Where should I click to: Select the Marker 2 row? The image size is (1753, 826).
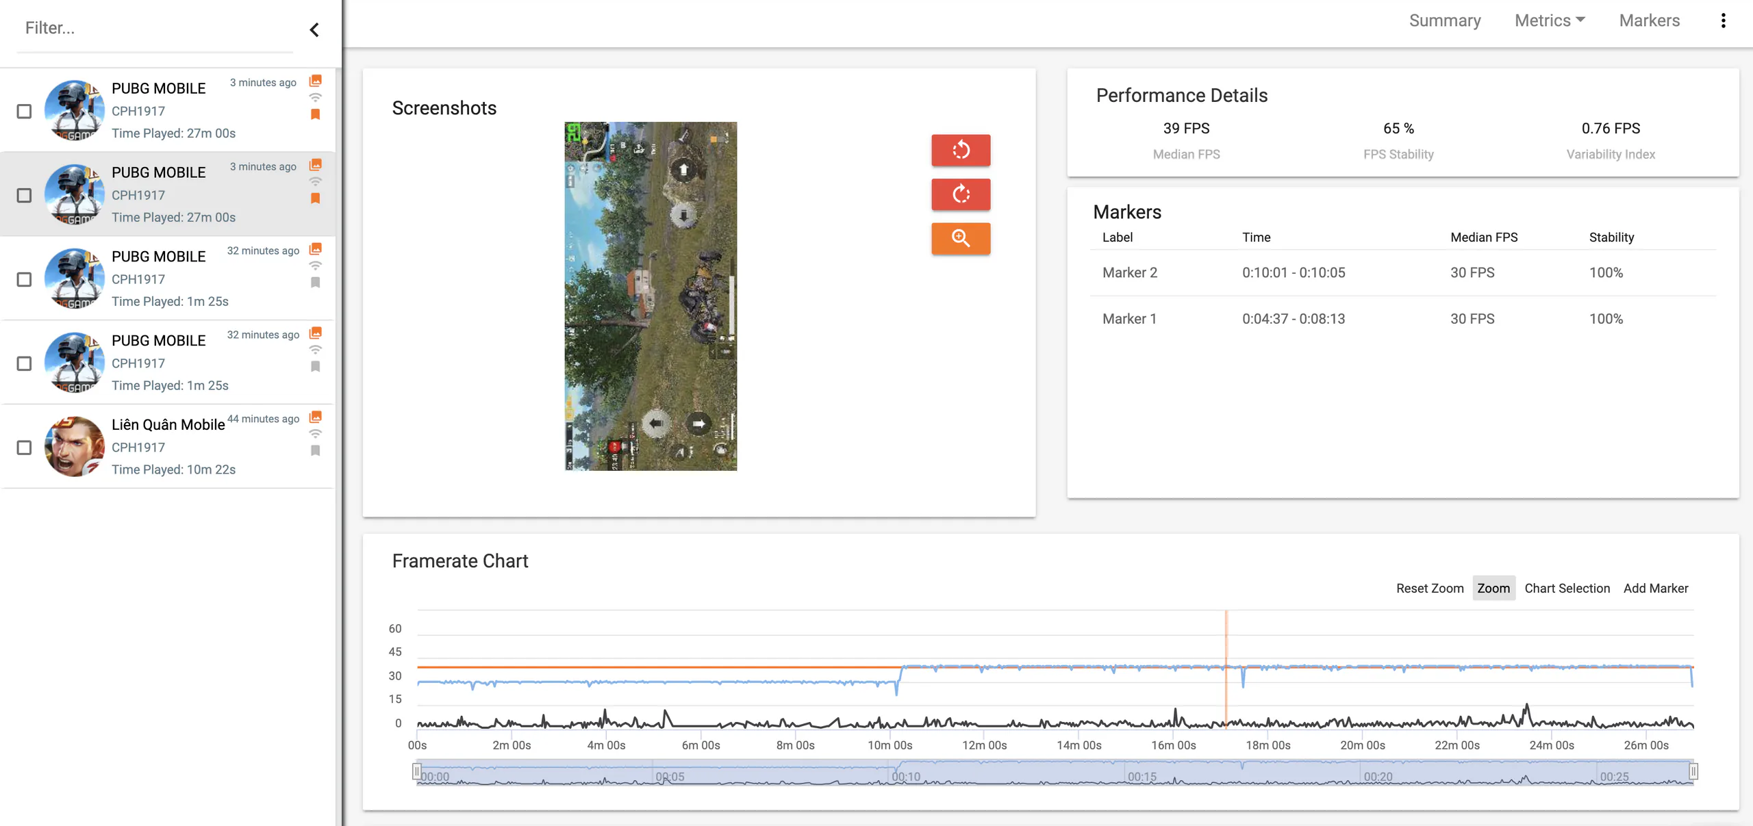tap(1402, 272)
